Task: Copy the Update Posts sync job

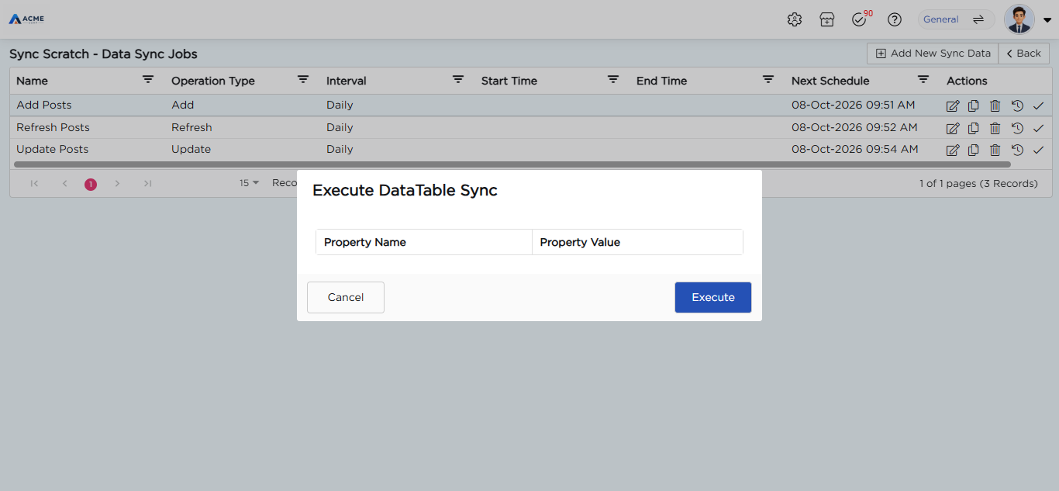Action: coord(974,150)
